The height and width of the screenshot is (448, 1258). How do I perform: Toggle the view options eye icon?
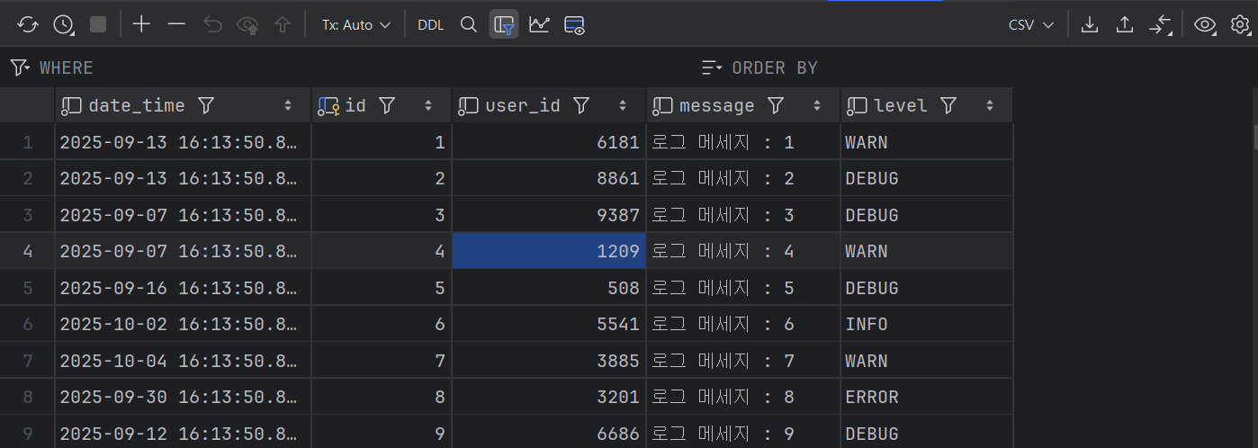tap(1204, 25)
